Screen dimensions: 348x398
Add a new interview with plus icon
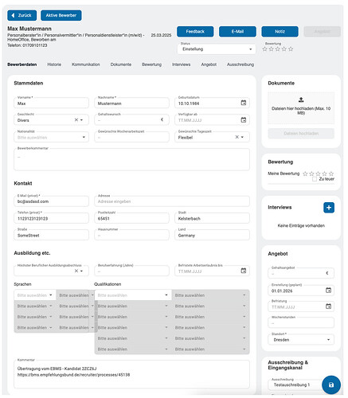[x=329, y=208]
